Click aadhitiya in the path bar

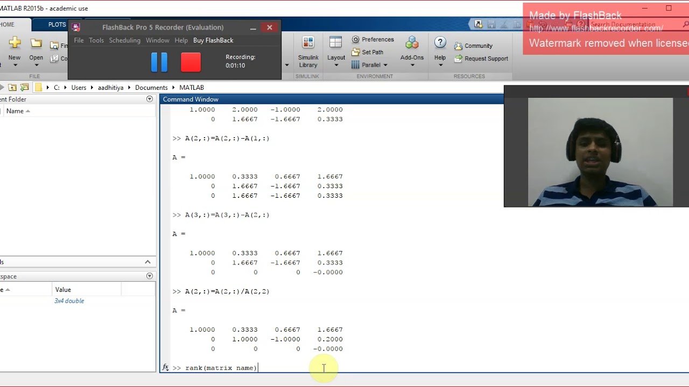point(110,87)
